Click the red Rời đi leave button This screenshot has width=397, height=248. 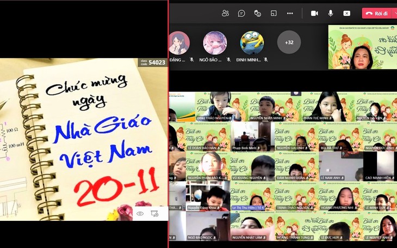pyautogui.click(x=377, y=14)
